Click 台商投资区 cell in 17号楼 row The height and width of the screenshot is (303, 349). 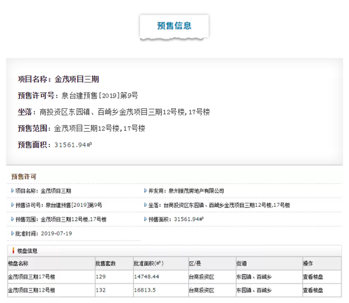(x=212, y=277)
